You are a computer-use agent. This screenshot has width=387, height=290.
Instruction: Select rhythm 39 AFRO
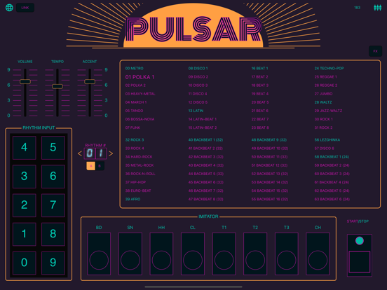tap(133, 199)
